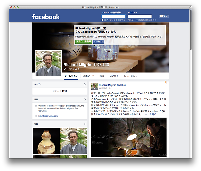The width and height of the screenshot is (201, 171).
Task: Click the アーティスト category label
Action: pyautogui.click(x=72, y=69)
